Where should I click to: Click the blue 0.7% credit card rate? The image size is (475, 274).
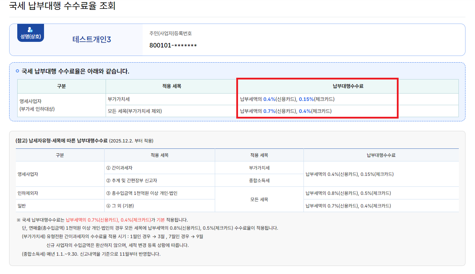tap(269, 111)
